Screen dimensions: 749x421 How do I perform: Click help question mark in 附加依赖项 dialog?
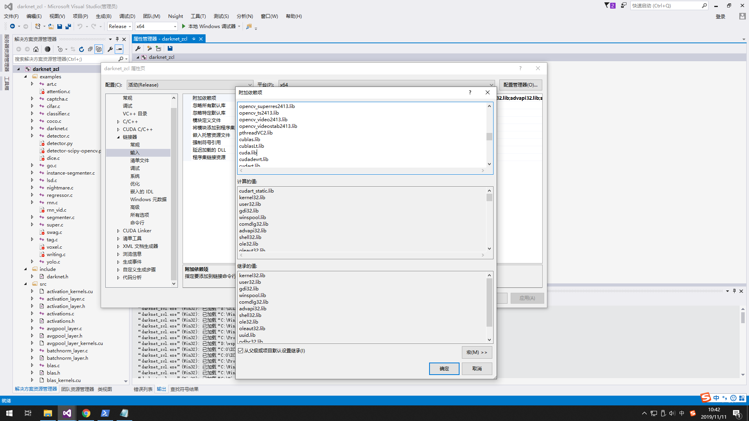click(470, 92)
